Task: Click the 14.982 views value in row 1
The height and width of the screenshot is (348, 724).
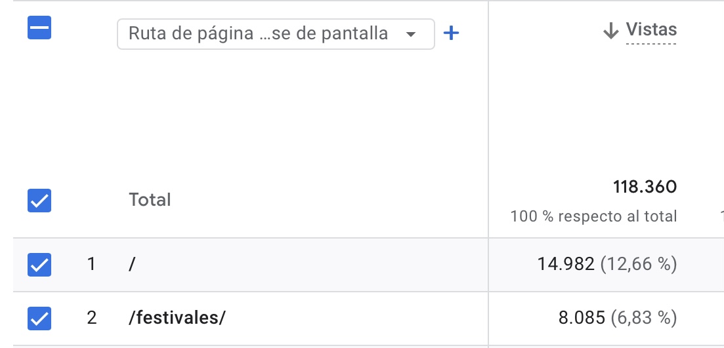Action: pyautogui.click(x=566, y=265)
